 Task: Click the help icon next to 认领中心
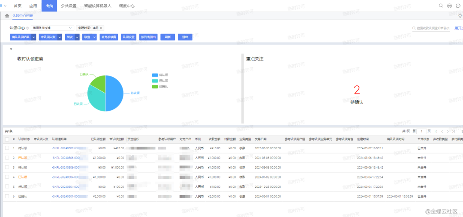coord(27,28)
